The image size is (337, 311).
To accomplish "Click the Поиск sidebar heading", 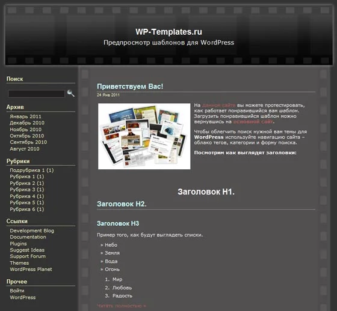I will click(x=14, y=79).
